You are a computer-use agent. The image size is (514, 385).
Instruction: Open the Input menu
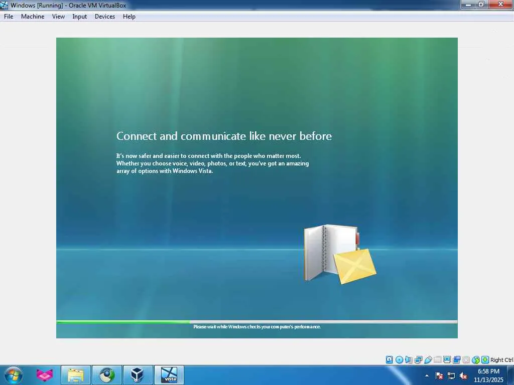tap(79, 17)
